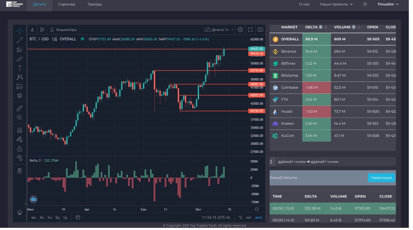The width and height of the screenshot is (413, 230).
Task: Switch to the Дельта tab
Action: (x=39, y=4)
